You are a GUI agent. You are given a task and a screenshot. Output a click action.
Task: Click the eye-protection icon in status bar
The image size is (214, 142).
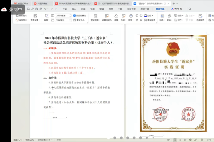pyautogui.click(x=168, y=140)
